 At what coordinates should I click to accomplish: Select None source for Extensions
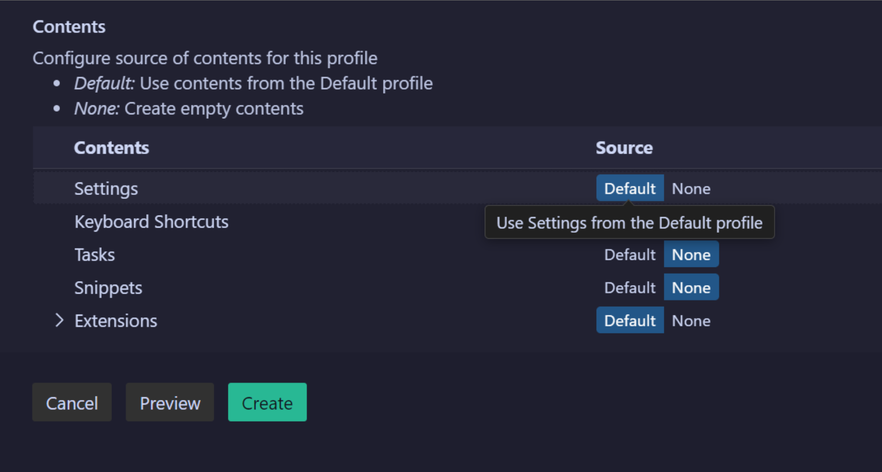click(691, 320)
